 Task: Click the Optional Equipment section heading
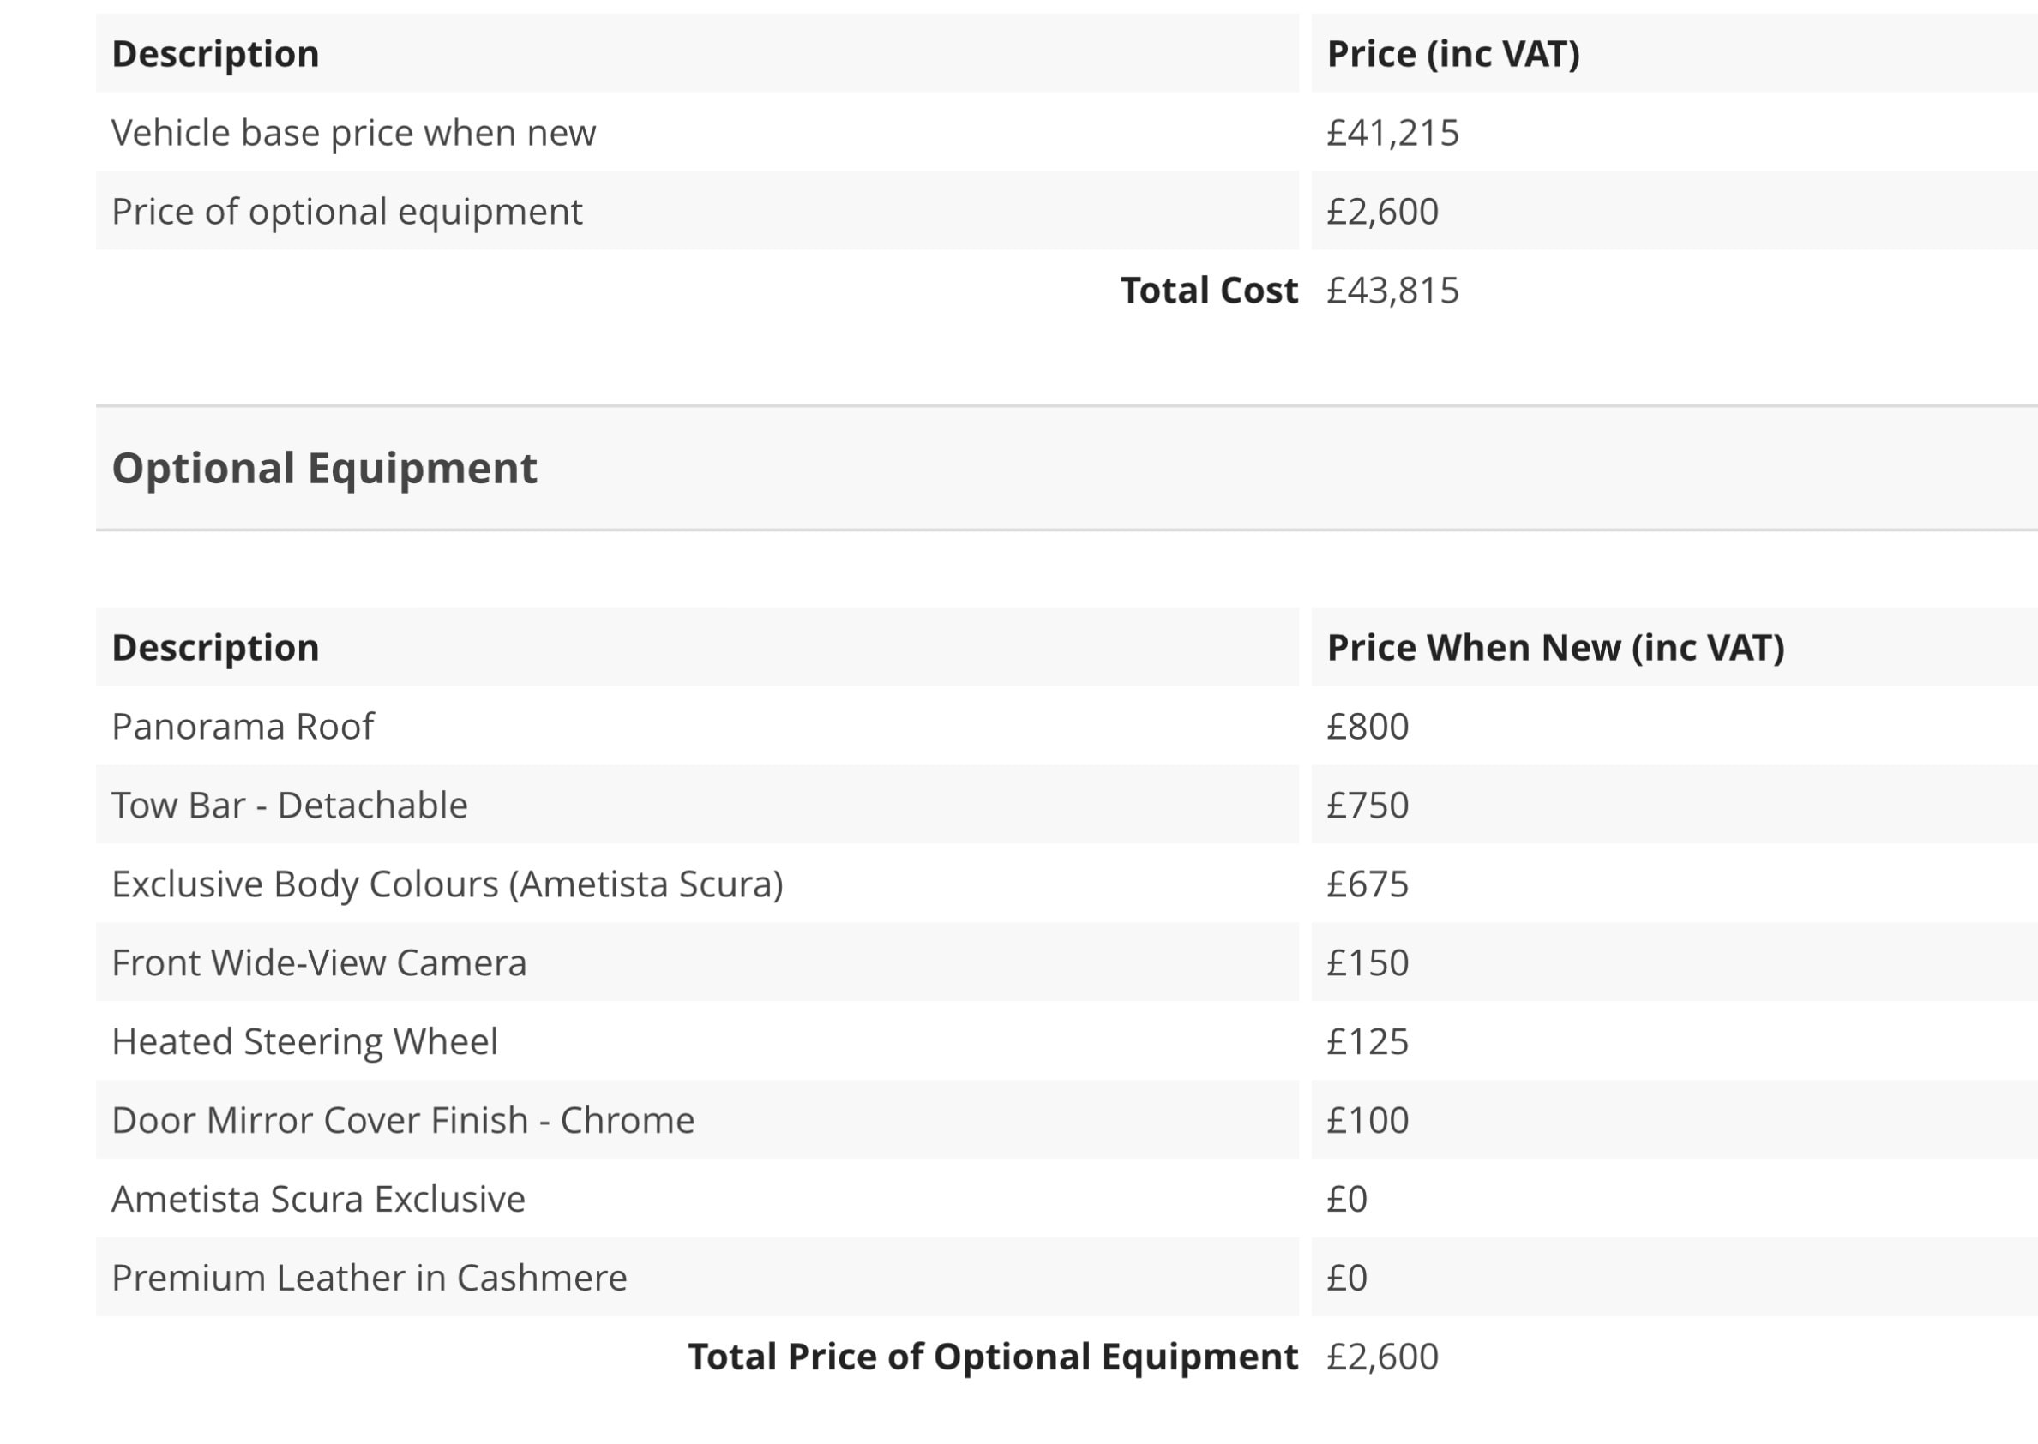325,469
